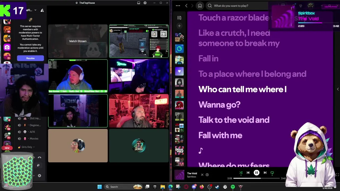Open Spotify from the taskbar
This screenshot has width=340, height=191.
point(233,187)
